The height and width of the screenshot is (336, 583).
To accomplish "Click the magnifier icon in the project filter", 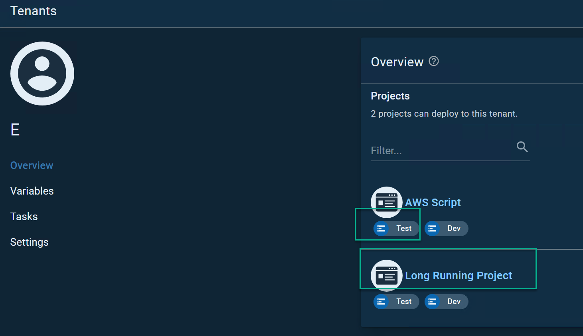I will pos(522,147).
